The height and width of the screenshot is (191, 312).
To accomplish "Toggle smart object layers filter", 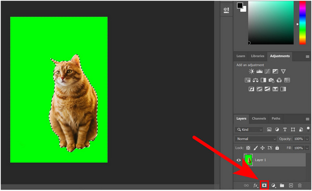I will tap(301, 130).
